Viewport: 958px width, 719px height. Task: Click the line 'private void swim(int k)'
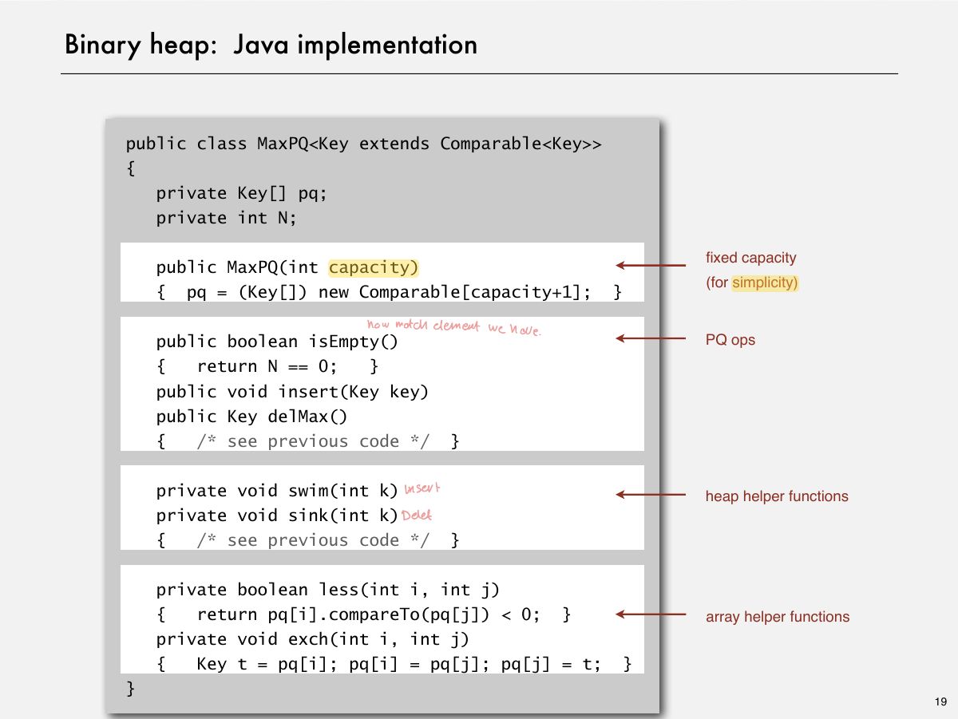point(277,491)
